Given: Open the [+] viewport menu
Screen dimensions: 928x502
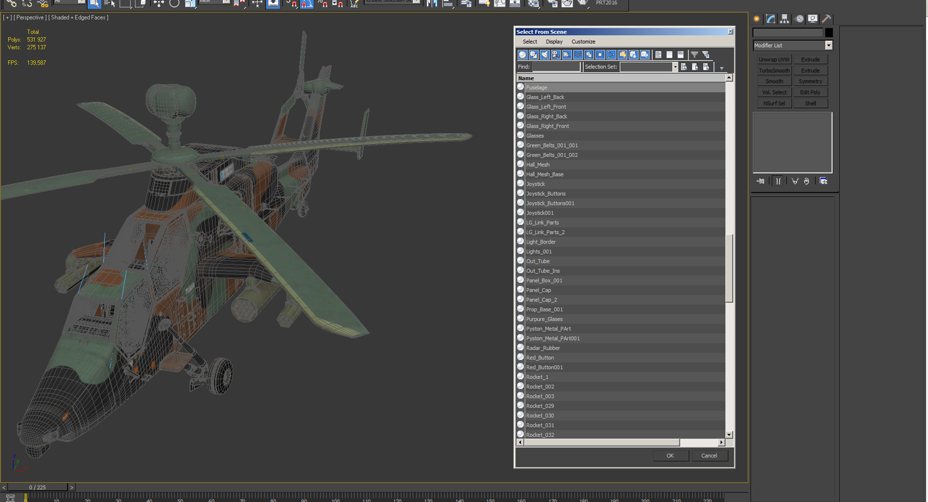Looking at the screenshot, I should (x=7, y=18).
